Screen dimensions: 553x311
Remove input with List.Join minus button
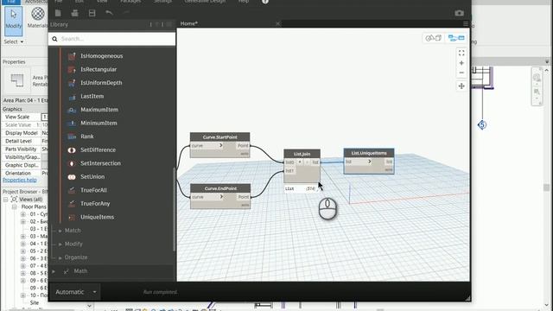tap(307, 162)
